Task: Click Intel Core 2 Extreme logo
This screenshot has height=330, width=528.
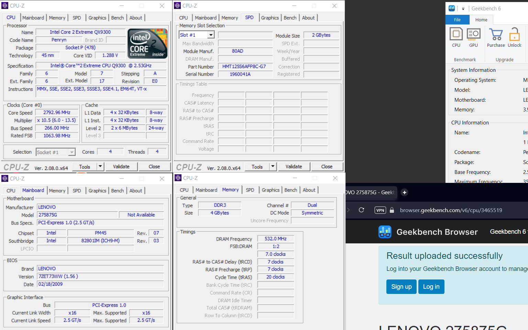Action: (x=147, y=43)
